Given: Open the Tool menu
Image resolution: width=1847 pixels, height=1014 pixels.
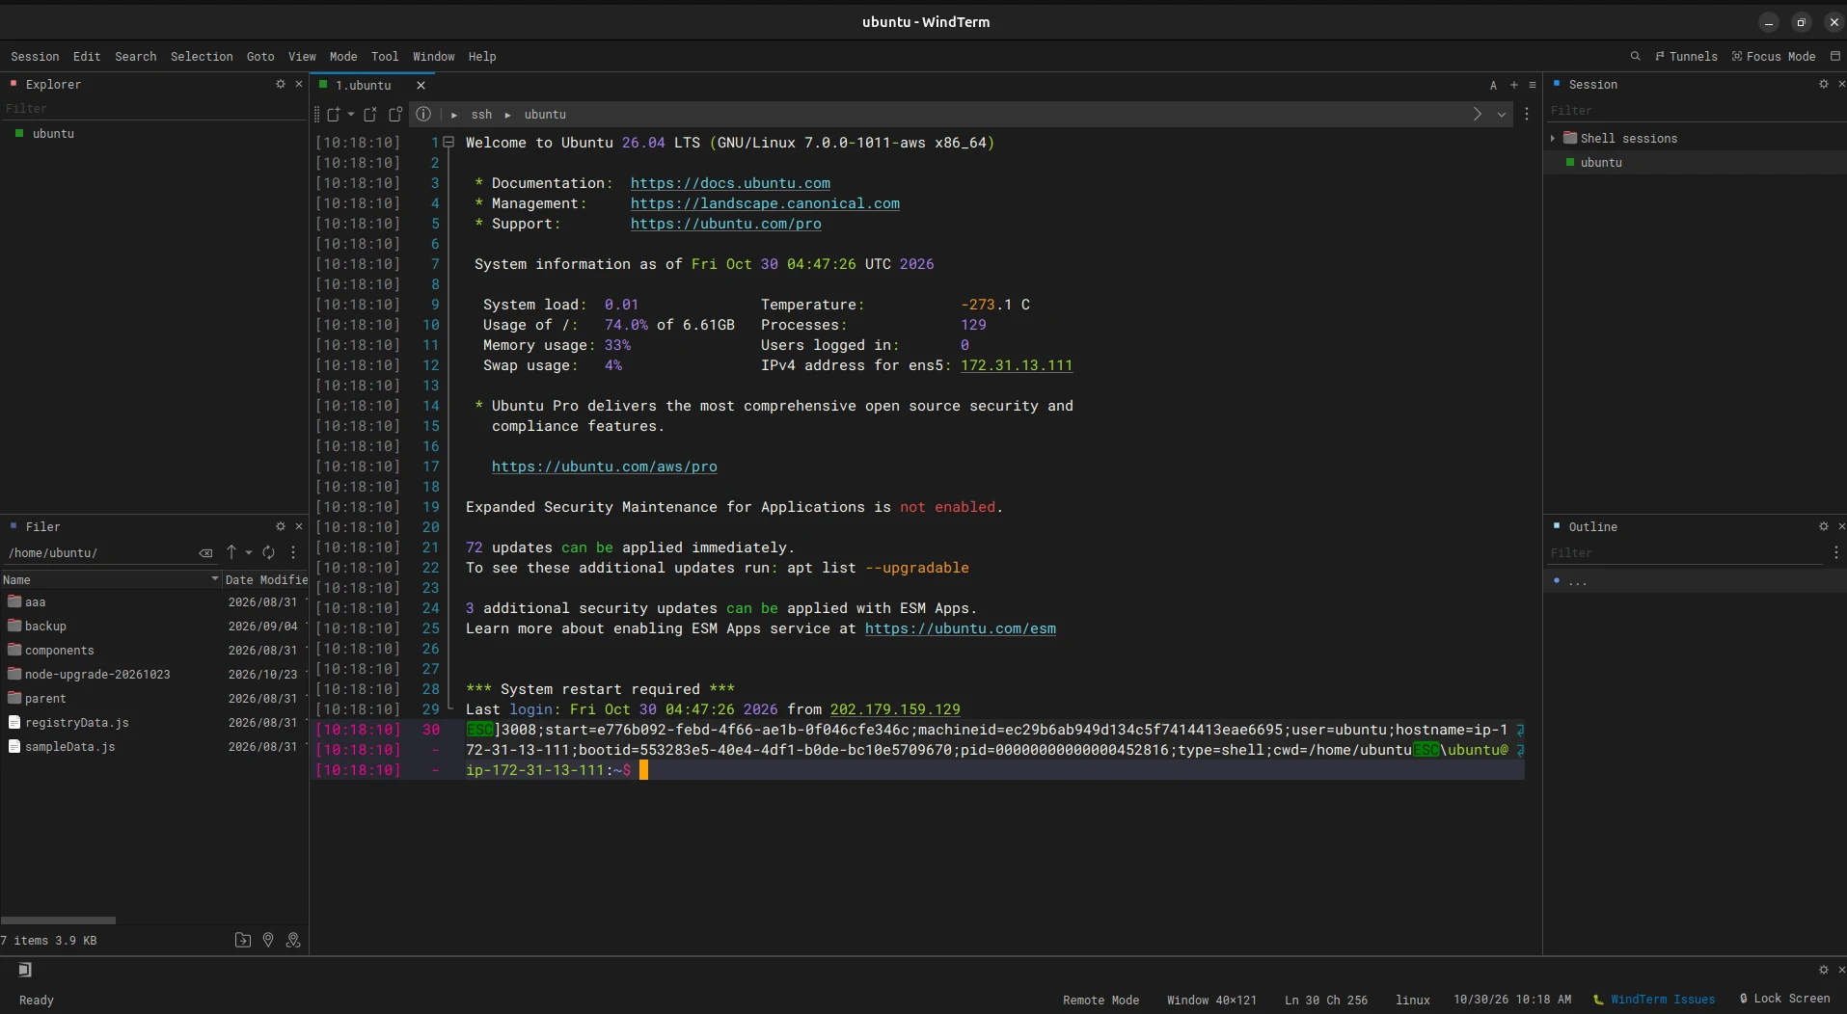Looking at the screenshot, I should coord(385,57).
